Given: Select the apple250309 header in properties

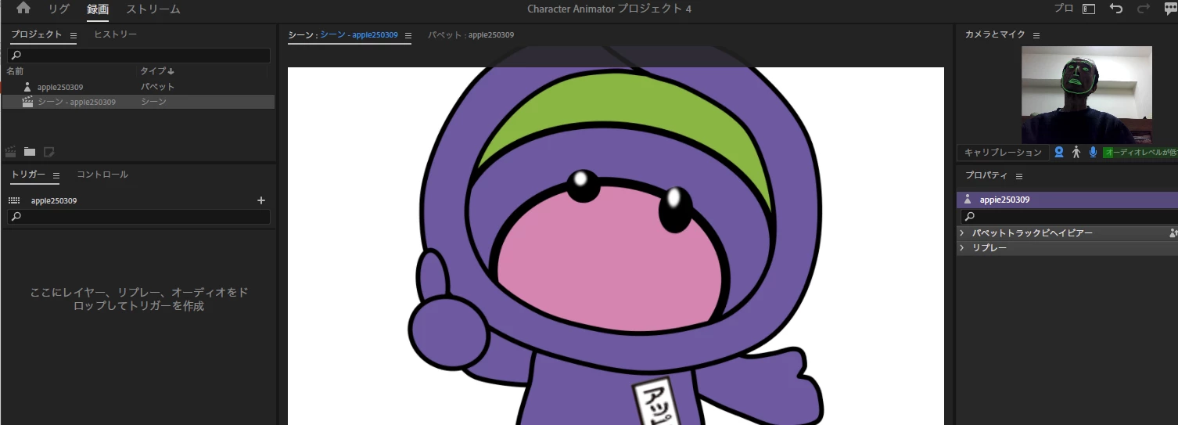Looking at the screenshot, I should click(1067, 200).
